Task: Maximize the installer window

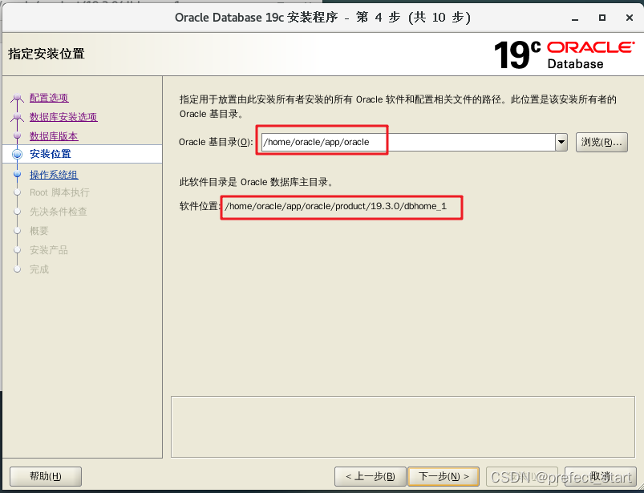Action: (x=602, y=18)
